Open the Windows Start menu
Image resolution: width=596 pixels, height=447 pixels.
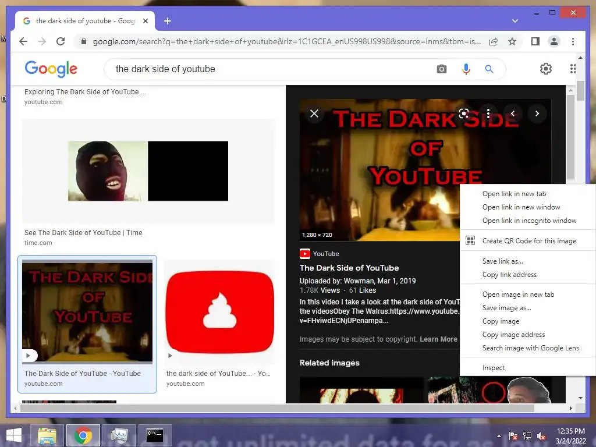14,435
